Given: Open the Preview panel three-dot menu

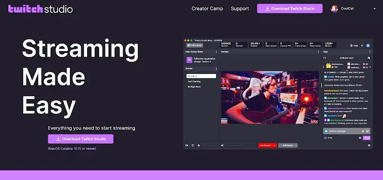Looking at the screenshot, I should pos(318,52).
